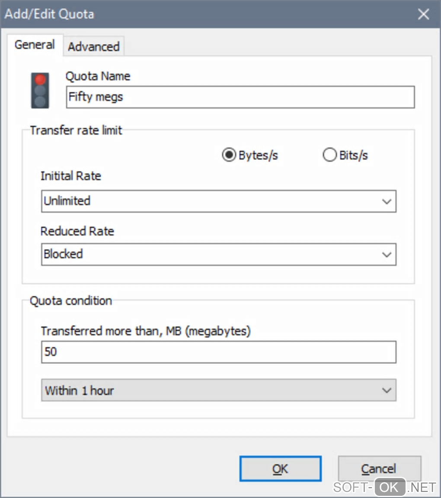This screenshot has height=498, width=441.
Task: Click the Initial Rate label
Action: [71, 176]
